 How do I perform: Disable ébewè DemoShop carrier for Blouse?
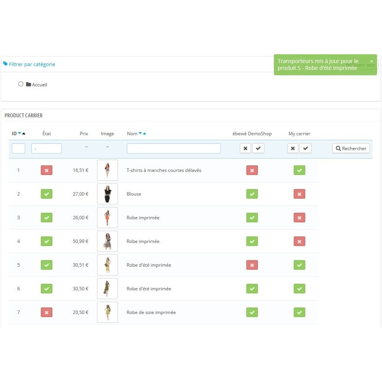pyautogui.click(x=252, y=194)
